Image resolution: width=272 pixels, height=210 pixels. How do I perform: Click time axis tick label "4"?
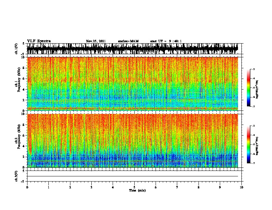[113, 187]
